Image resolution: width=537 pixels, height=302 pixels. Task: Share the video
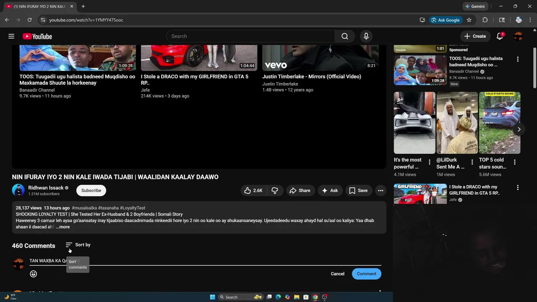click(x=300, y=190)
